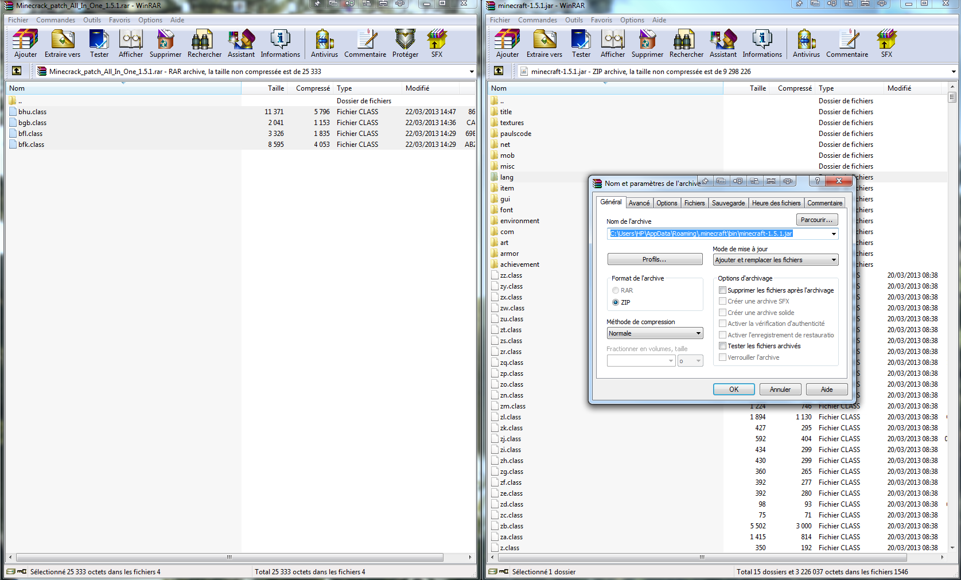Open archive name path dropdown arrow
The image size is (961, 580).
coord(834,234)
